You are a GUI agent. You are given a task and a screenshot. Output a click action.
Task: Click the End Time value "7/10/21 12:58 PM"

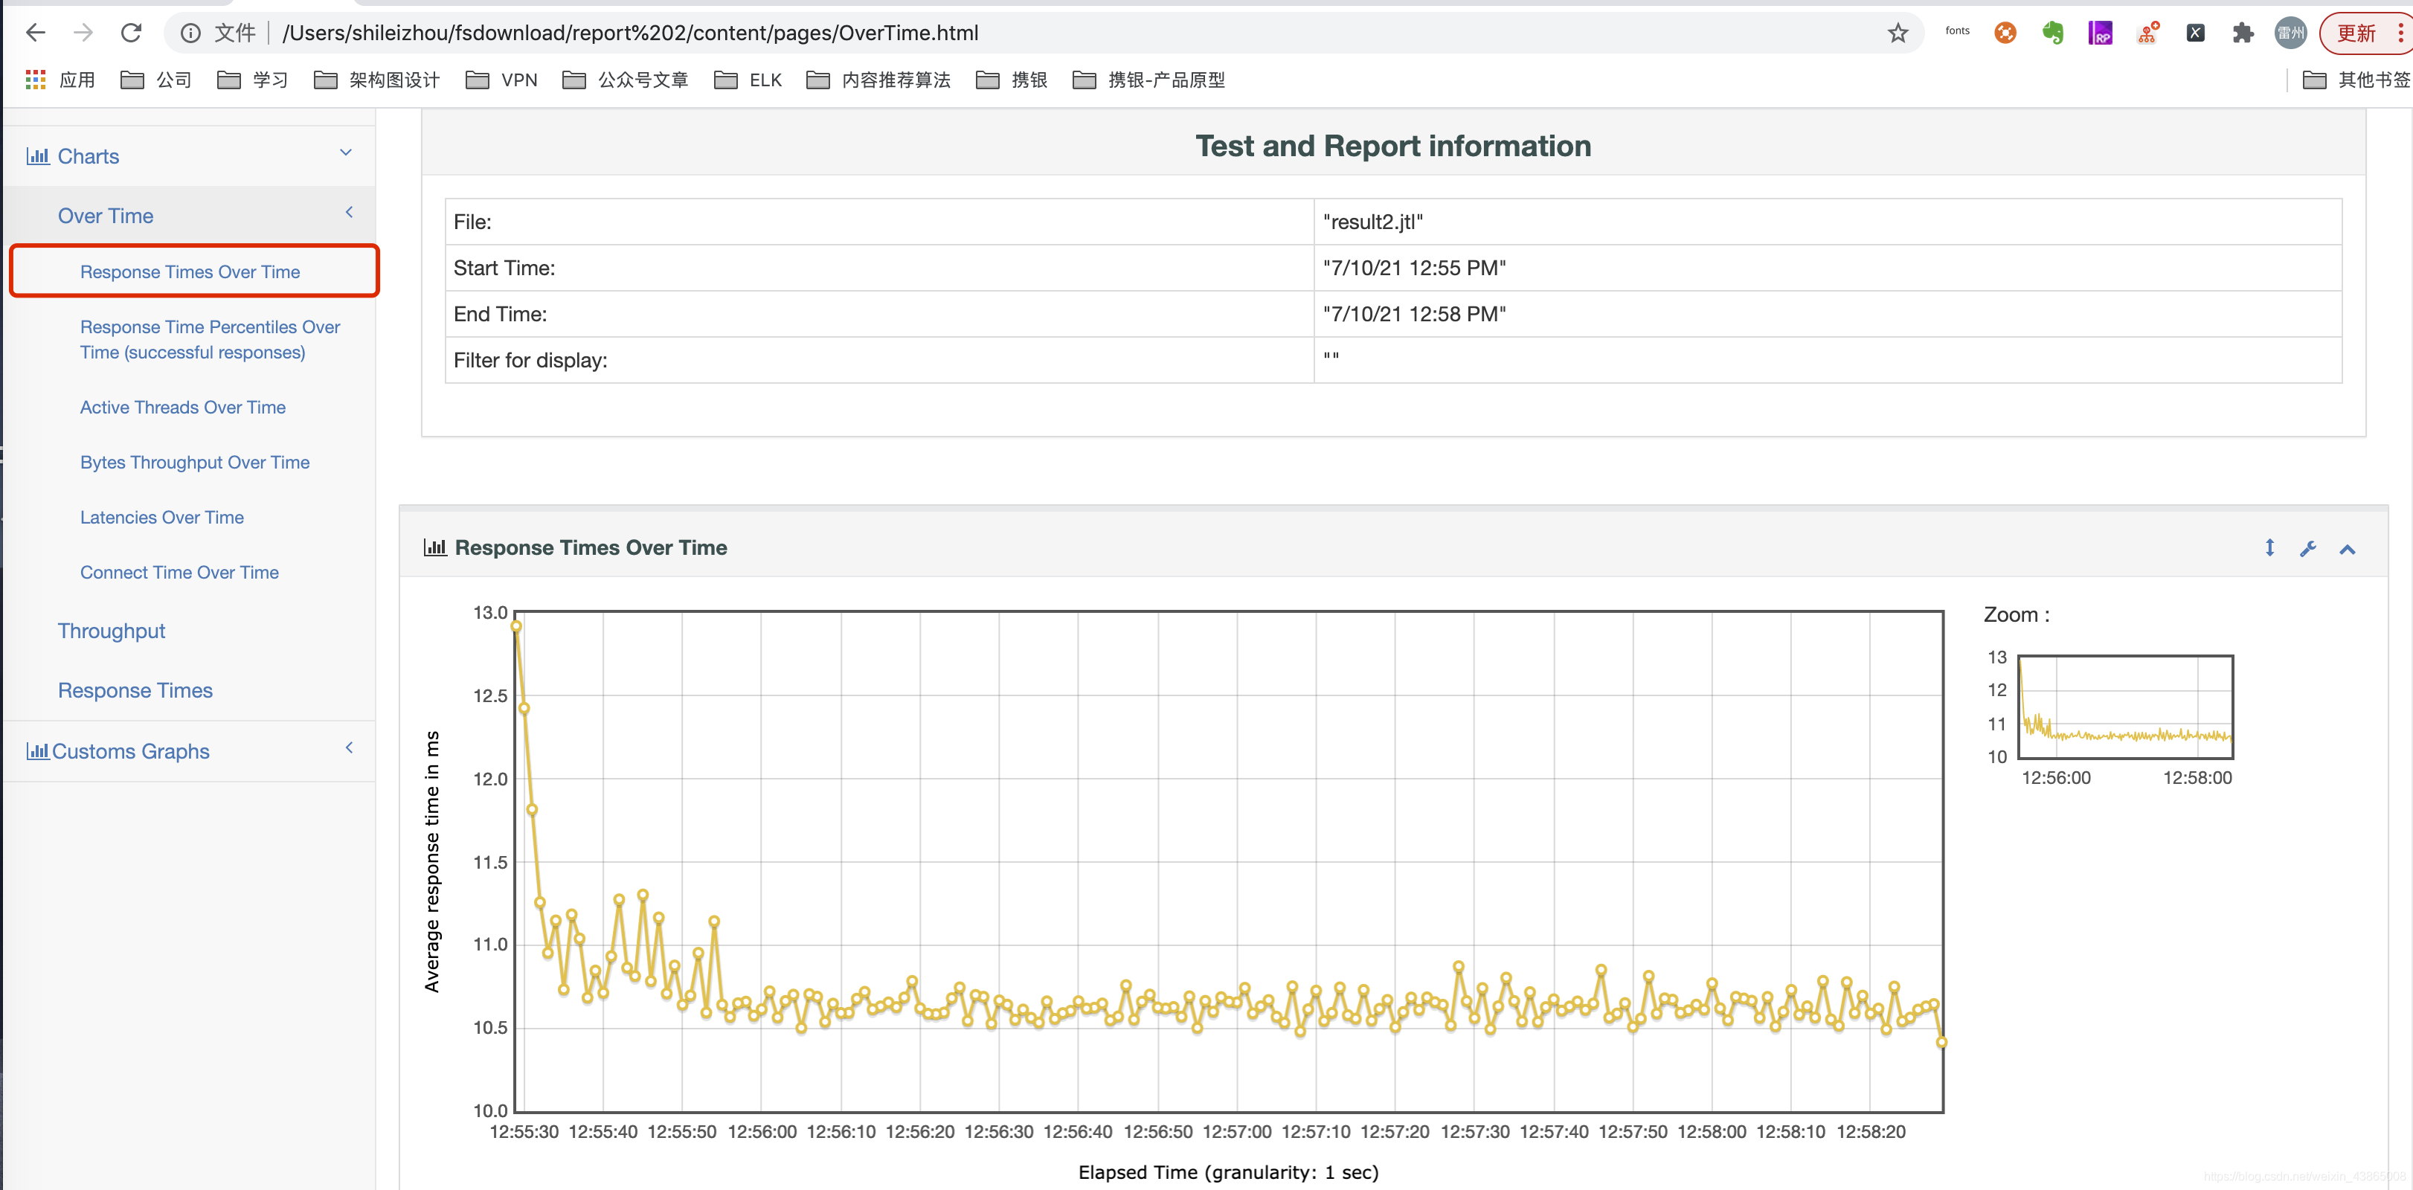(1413, 314)
